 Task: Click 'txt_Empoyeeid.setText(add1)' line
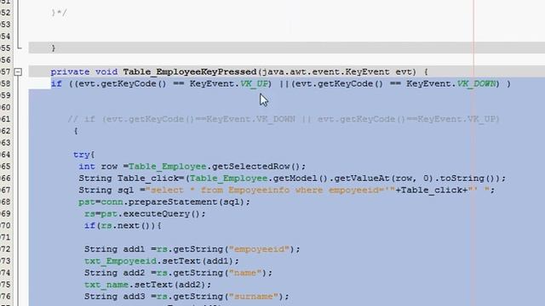coord(161,261)
